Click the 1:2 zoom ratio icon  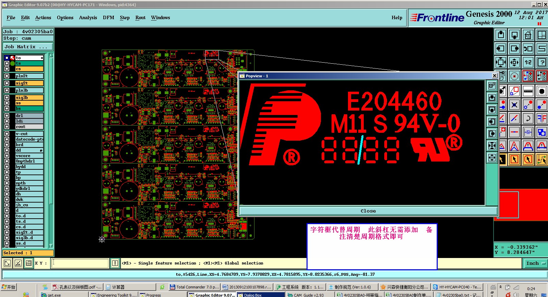[528, 62]
